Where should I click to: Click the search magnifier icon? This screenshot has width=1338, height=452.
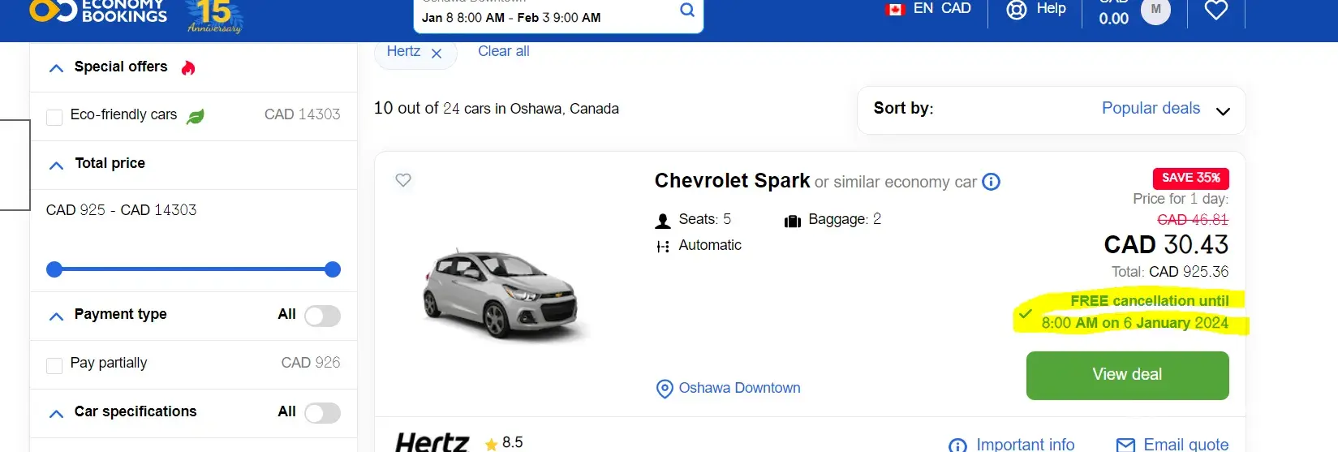[686, 11]
